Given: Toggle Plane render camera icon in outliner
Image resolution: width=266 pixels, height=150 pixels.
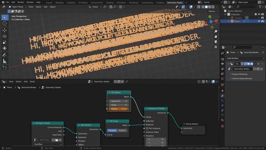Looking at the screenshot, I should click(262, 21).
